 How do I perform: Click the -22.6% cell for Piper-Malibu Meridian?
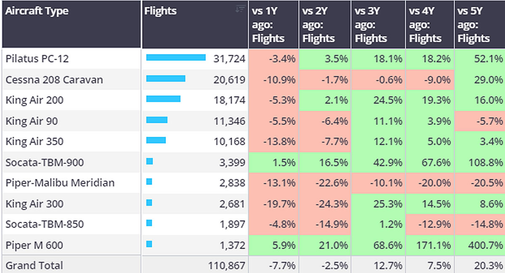pos(325,183)
